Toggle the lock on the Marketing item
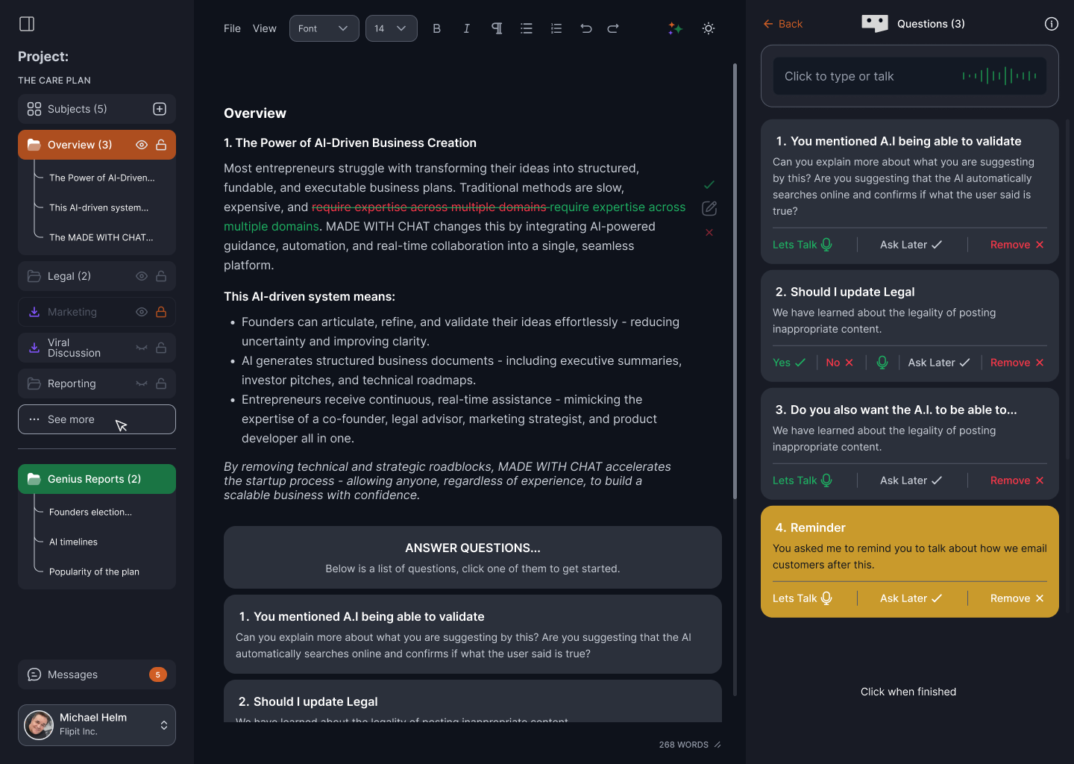The width and height of the screenshot is (1074, 764). click(x=161, y=312)
